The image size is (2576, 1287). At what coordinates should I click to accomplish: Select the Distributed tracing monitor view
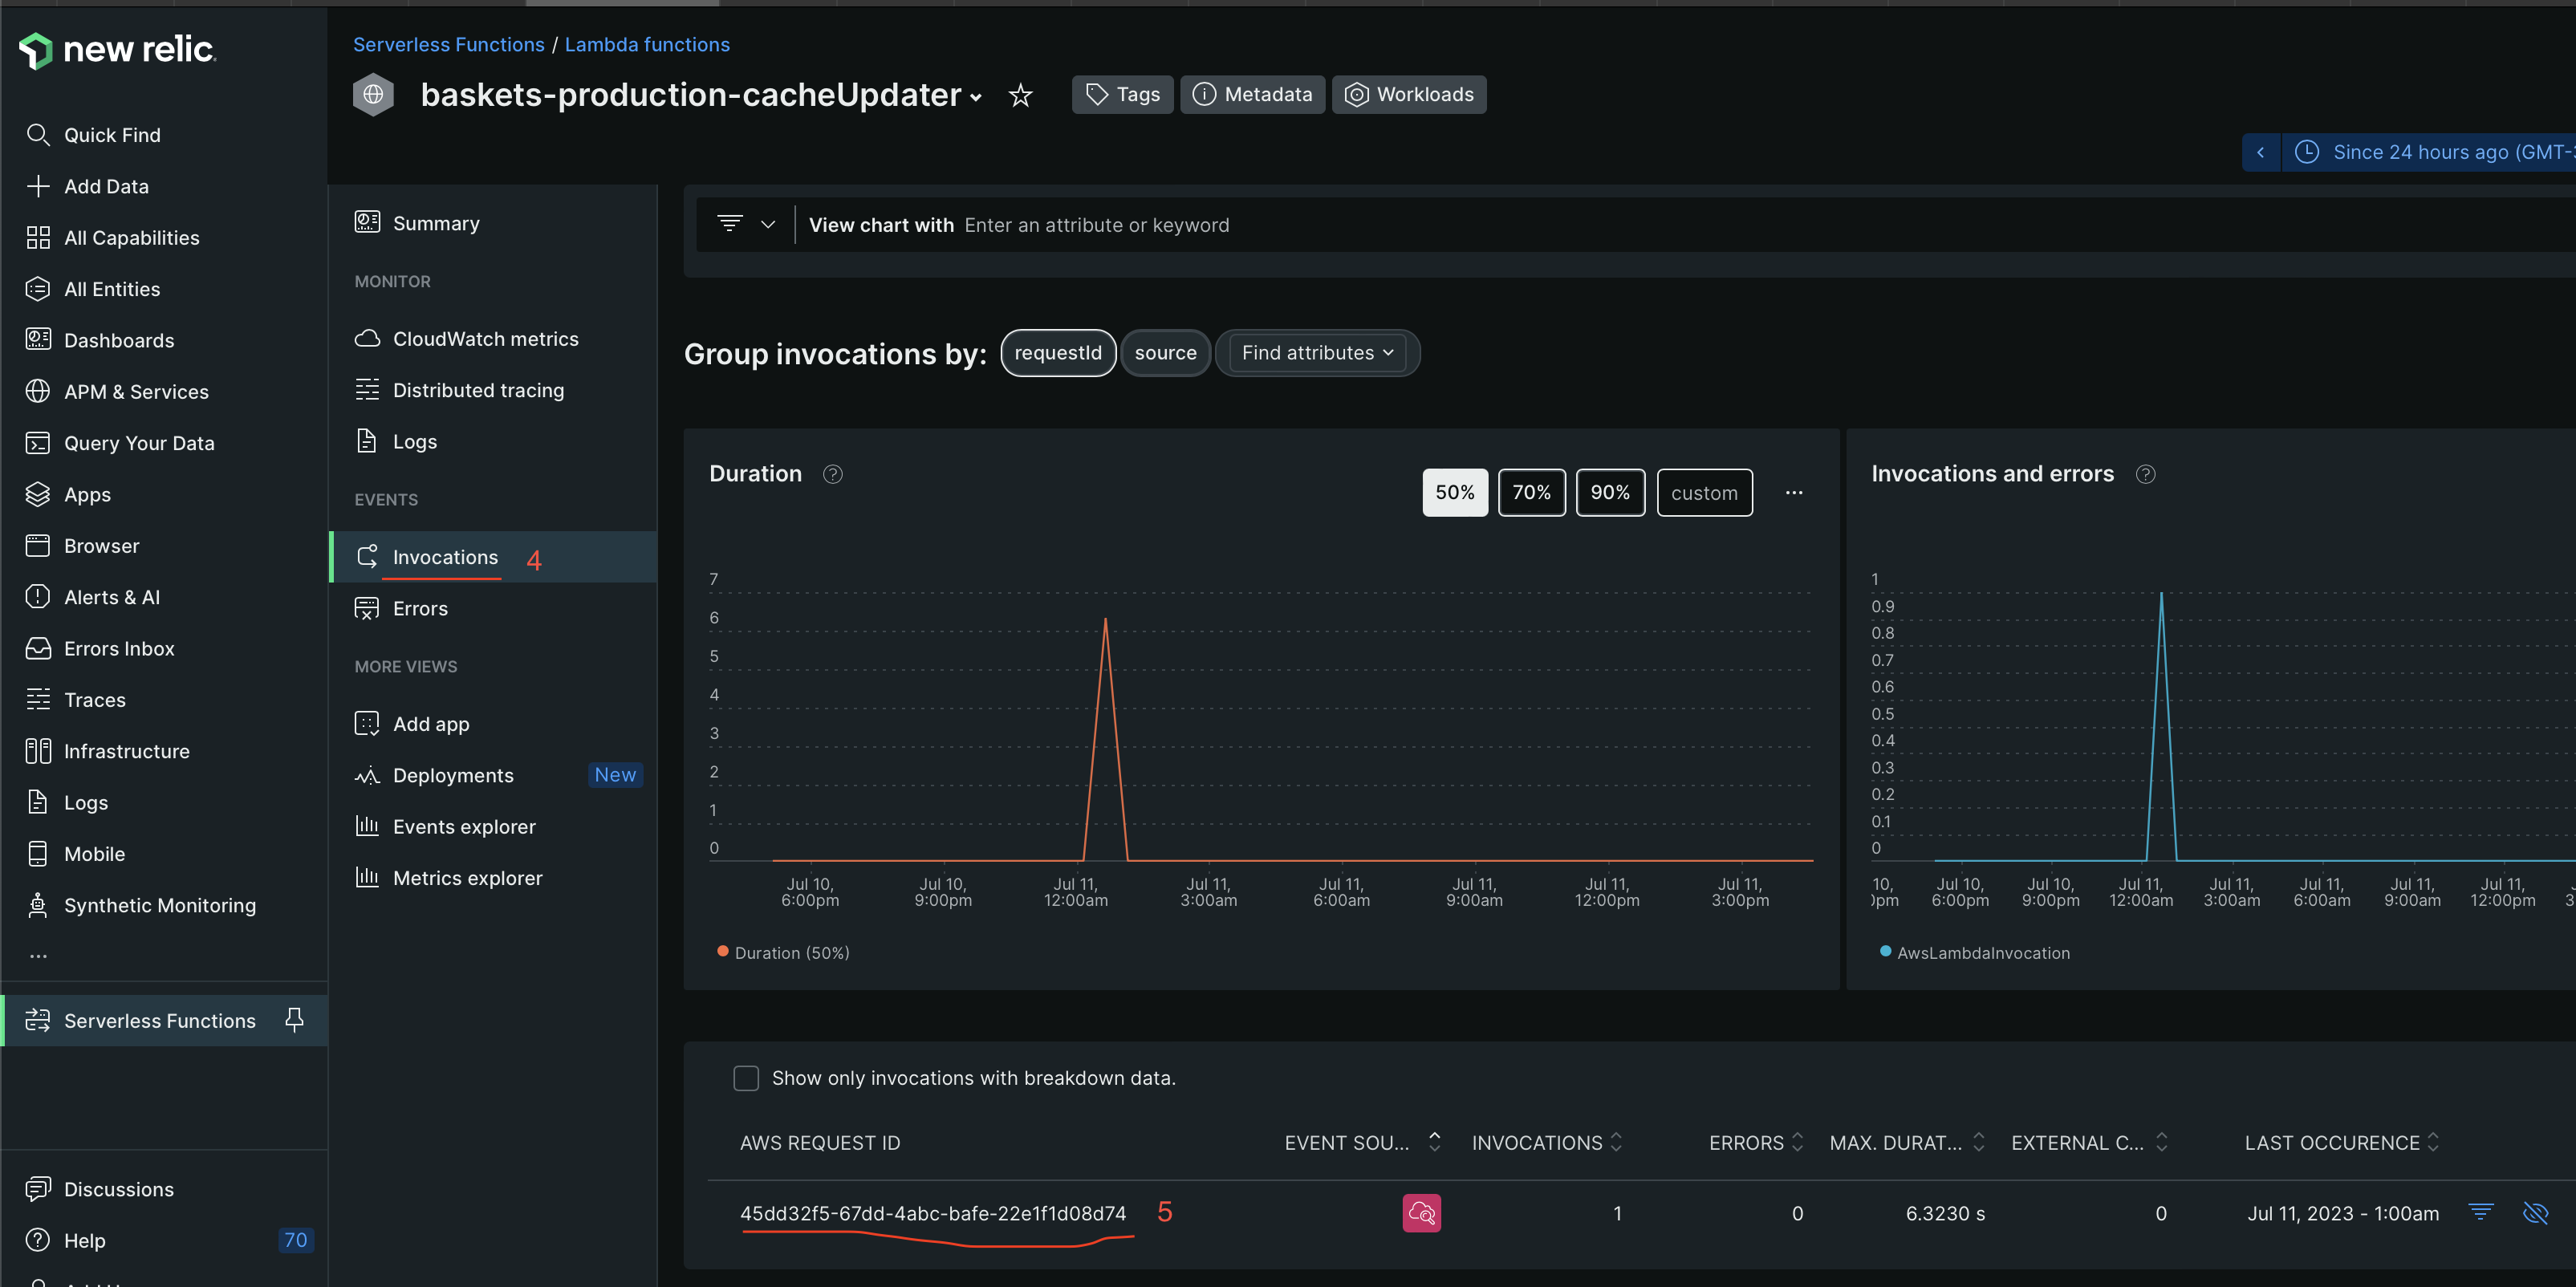pyautogui.click(x=478, y=390)
